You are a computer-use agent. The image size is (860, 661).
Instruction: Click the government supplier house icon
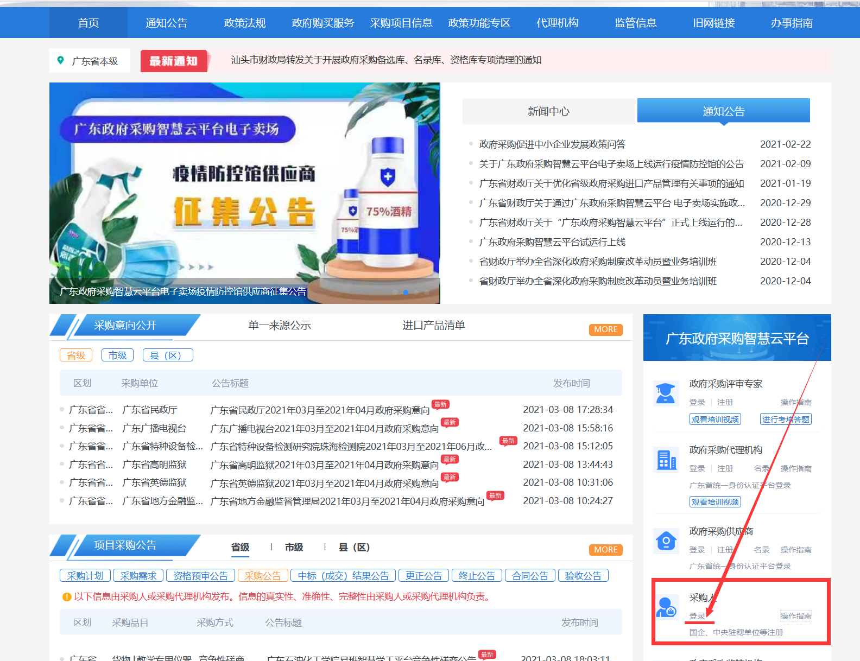(x=666, y=541)
